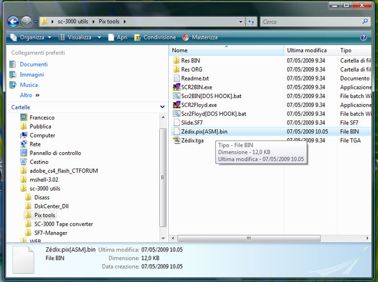Click the greyed Forward arrow button
The height and width of the screenshot is (282, 378).
pos(26,22)
